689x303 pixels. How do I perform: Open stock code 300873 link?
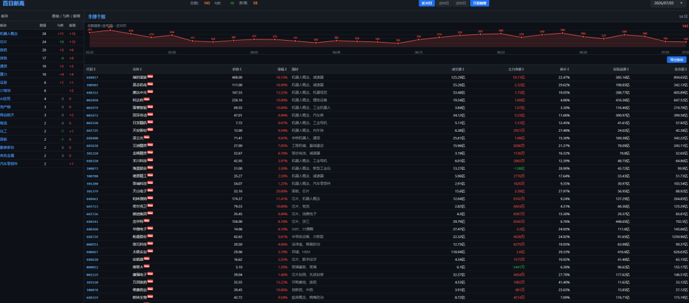(x=93, y=168)
